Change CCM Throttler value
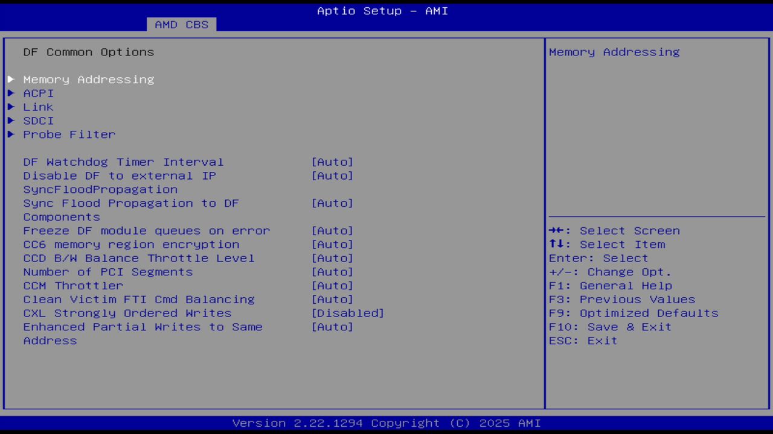Viewport: 773px width, 434px height. [x=332, y=286]
